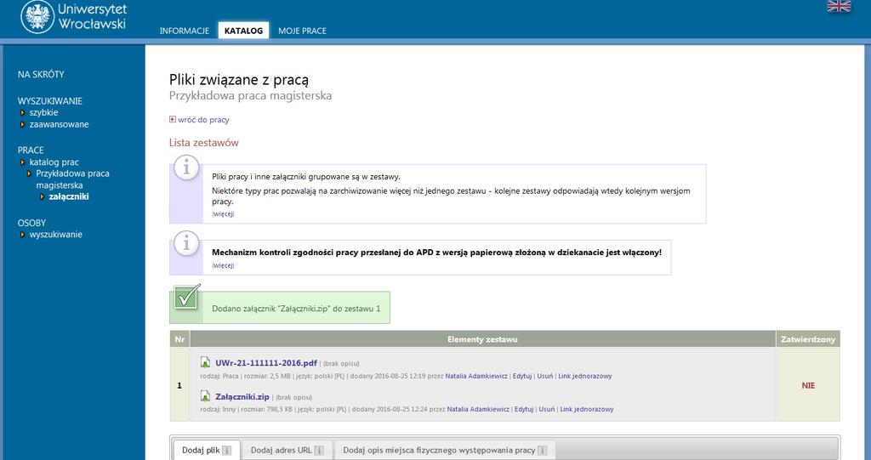Click Link jednorazowy for Załączniki.zip
Viewport: 871px width, 460px height.
coord(587,410)
